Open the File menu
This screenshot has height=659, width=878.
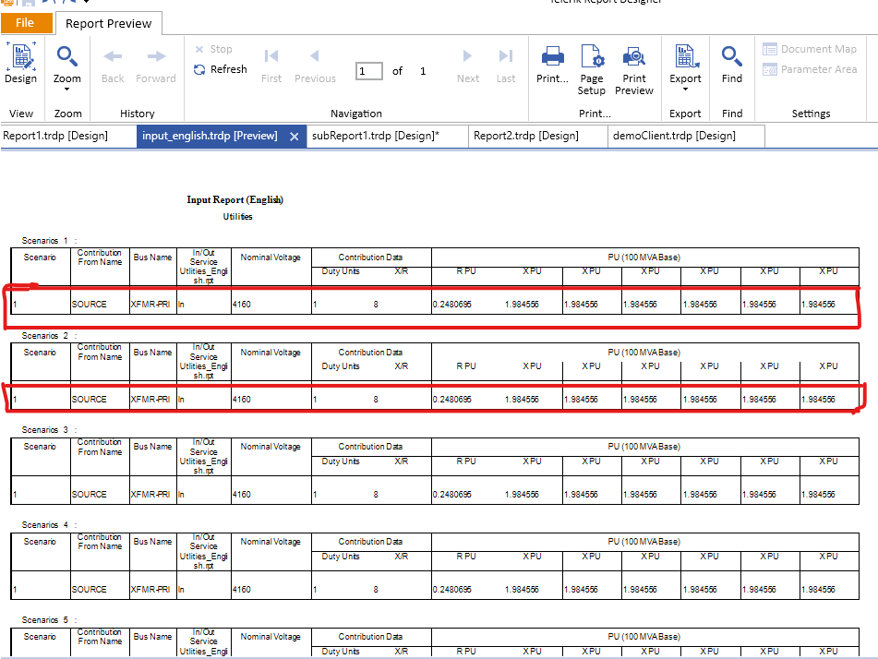point(25,23)
